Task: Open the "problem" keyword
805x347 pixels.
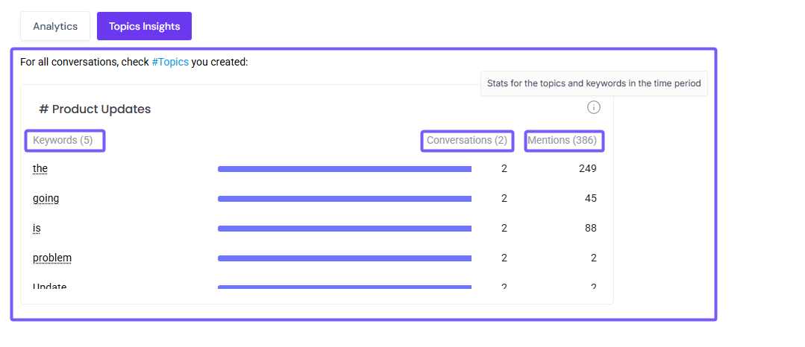Action: 52,258
